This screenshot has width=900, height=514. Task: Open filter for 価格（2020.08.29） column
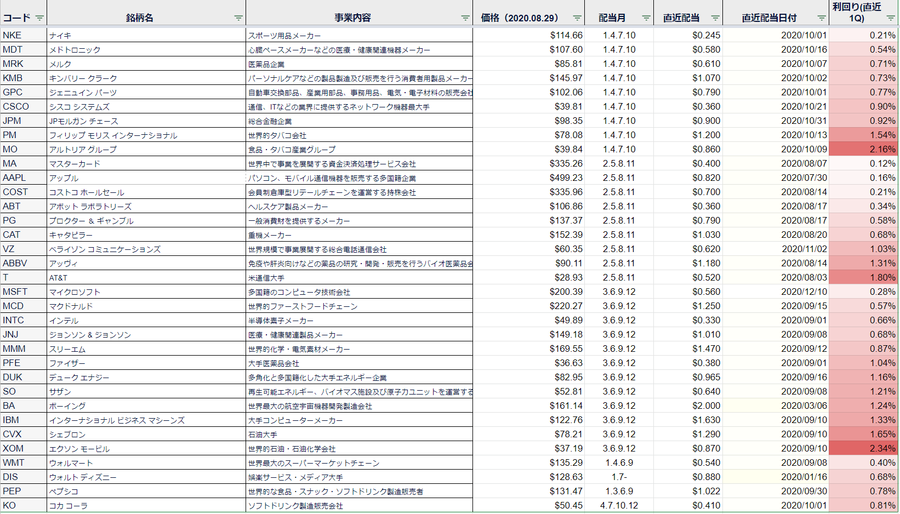click(x=577, y=18)
